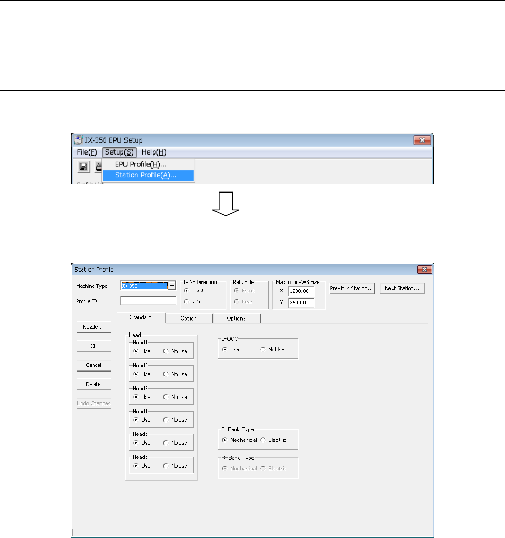Switch to the Option2 tab
The image size is (505, 538).
click(x=236, y=318)
